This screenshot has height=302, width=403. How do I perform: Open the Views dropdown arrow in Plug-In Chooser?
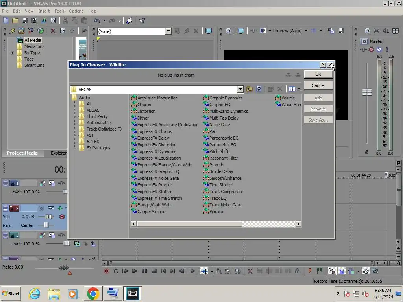(x=299, y=89)
